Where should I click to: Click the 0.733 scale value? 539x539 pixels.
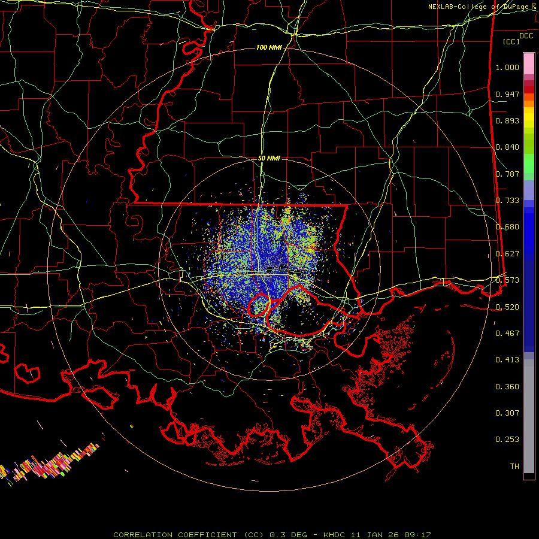tap(507, 201)
